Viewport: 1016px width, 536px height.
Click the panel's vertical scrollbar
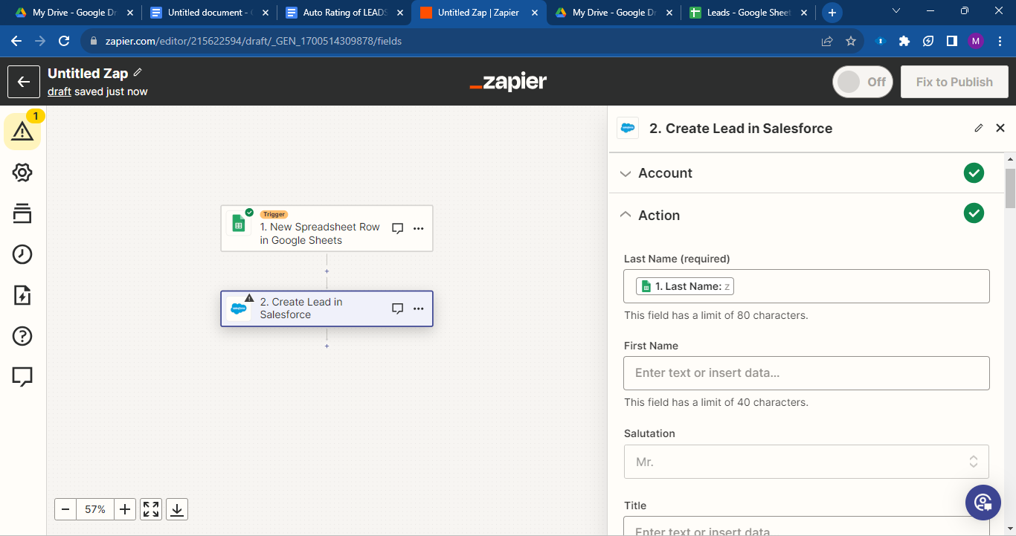click(1010, 189)
